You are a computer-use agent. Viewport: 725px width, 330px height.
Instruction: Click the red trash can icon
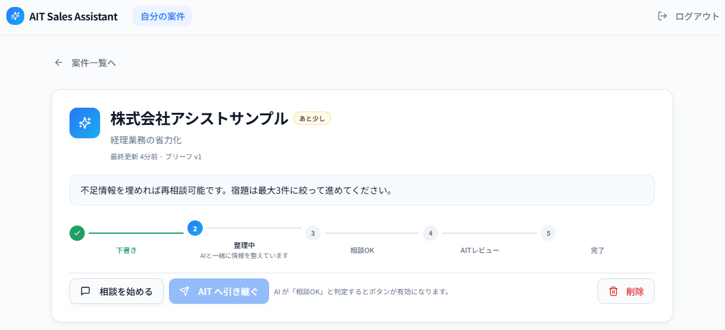[613, 291]
